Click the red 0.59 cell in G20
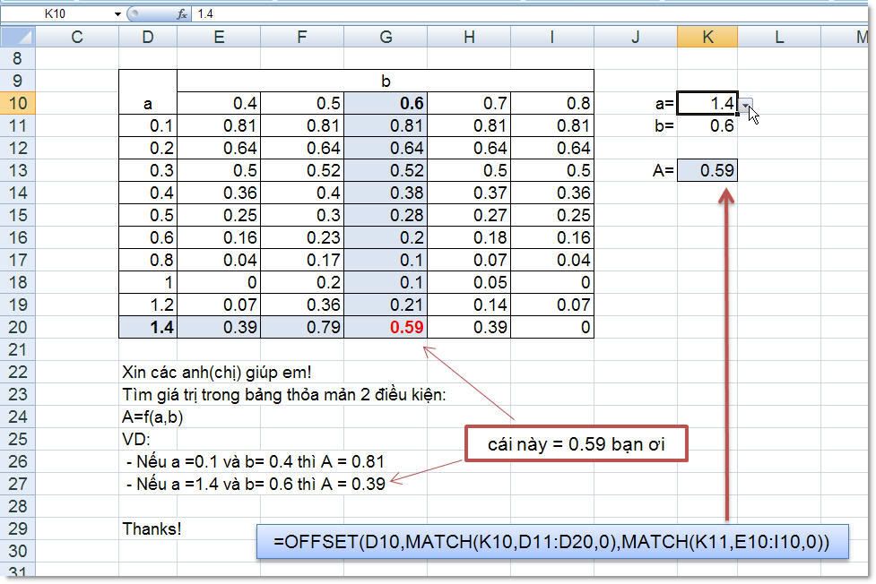The width and height of the screenshot is (876, 584). (x=386, y=327)
